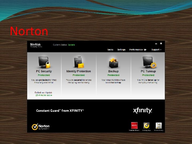Click 'You are secured for online shopping' text
Image resolution: width=192 pixels, height=144 pixels.
(x=79, y=81)
